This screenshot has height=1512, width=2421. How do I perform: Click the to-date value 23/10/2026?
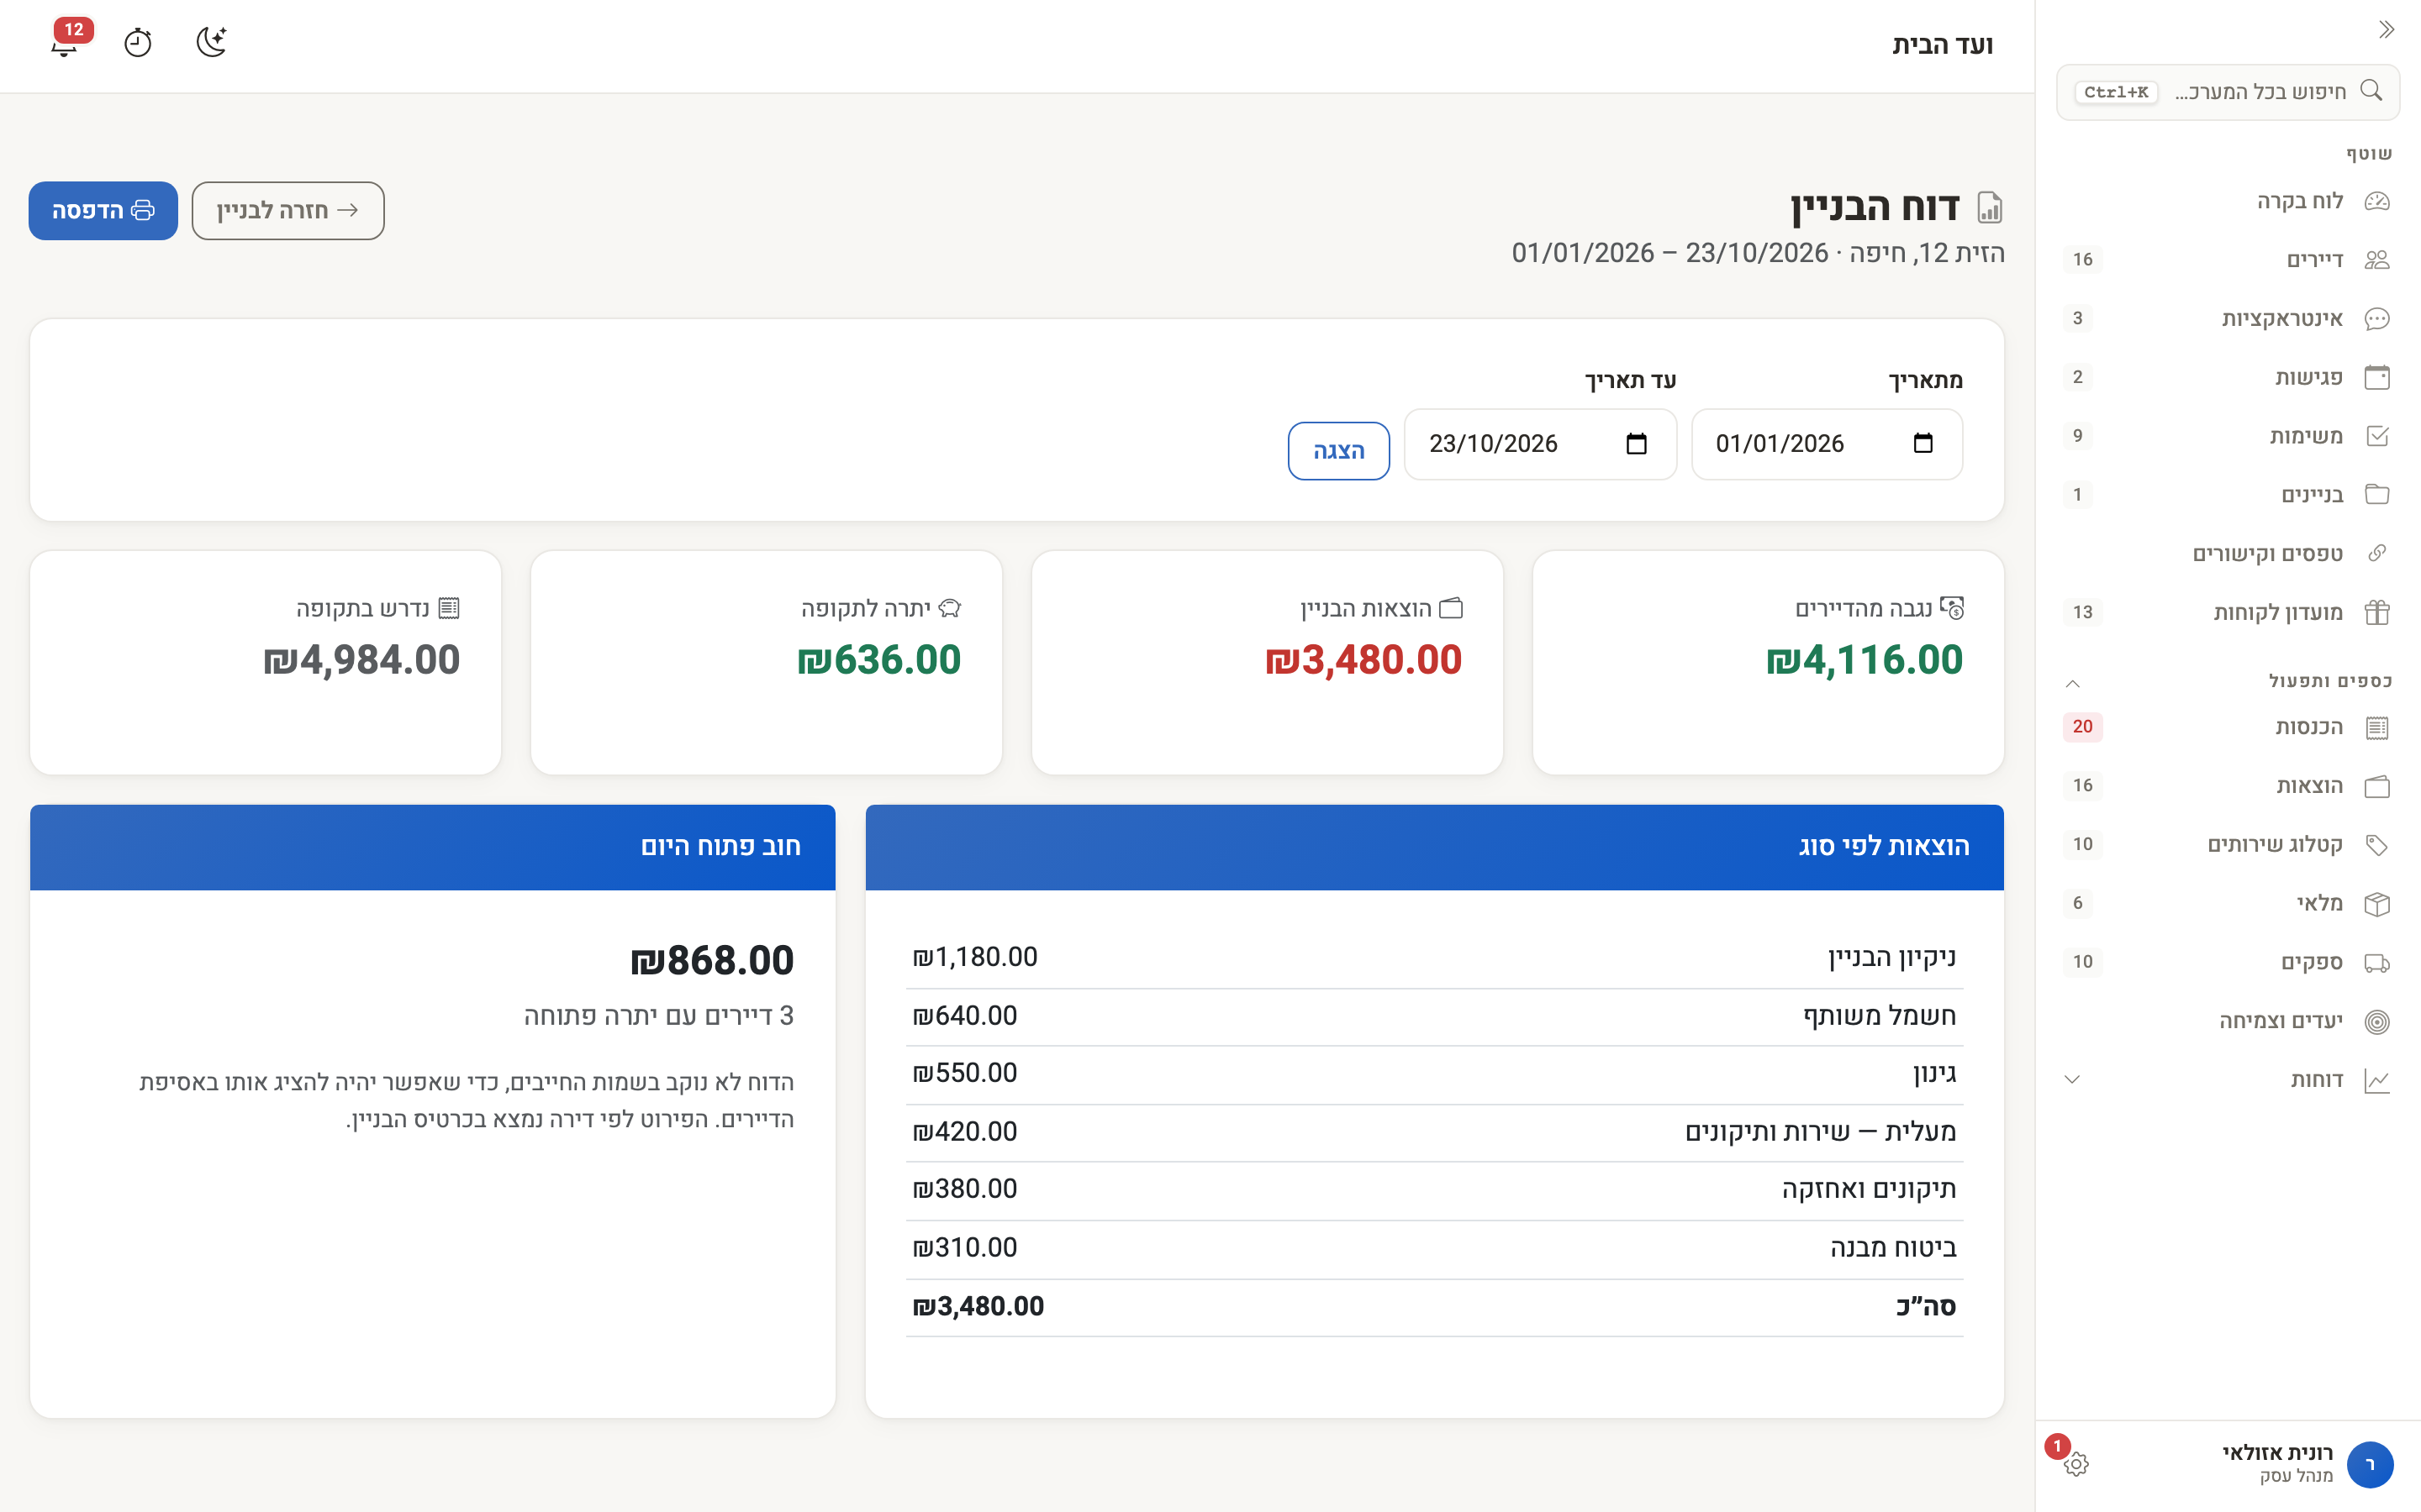point(1494,444)
